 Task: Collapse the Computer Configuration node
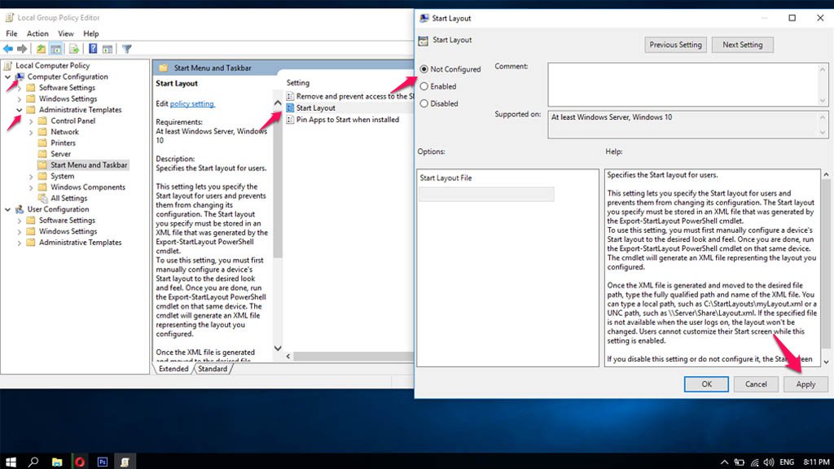click(x=7, y=77)
